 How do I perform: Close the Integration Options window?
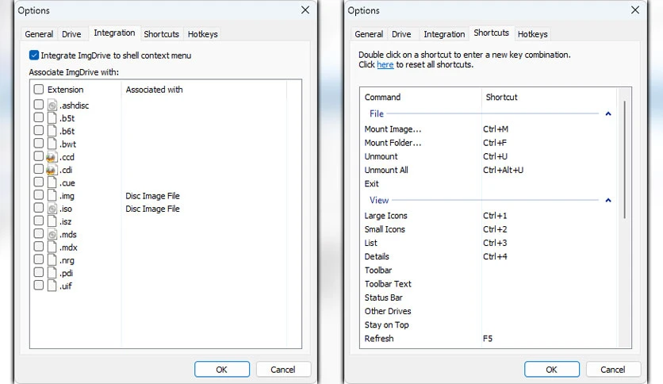[305, 10]
